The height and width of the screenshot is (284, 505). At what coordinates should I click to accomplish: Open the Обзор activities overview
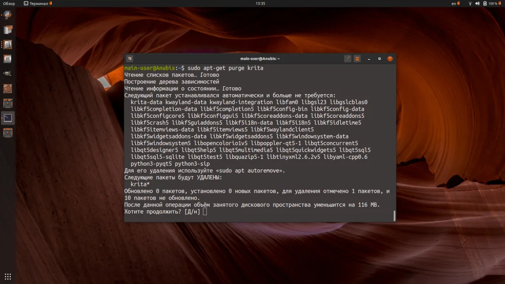[9, 3]
